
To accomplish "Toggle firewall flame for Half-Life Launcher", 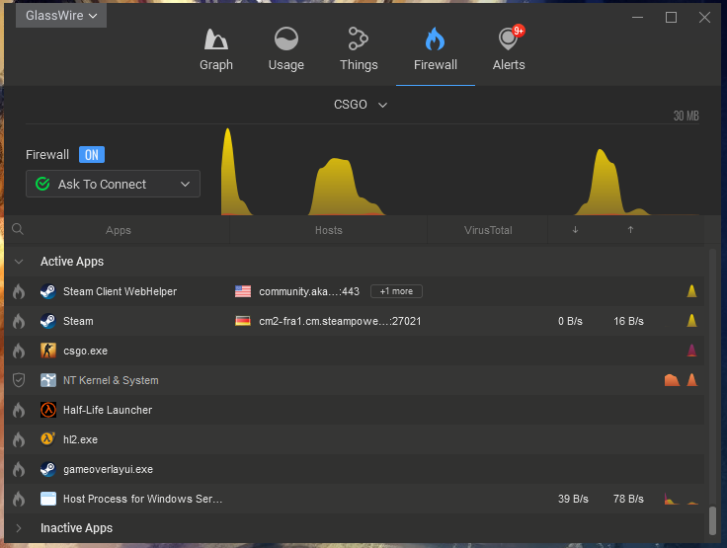I will 19,411.
